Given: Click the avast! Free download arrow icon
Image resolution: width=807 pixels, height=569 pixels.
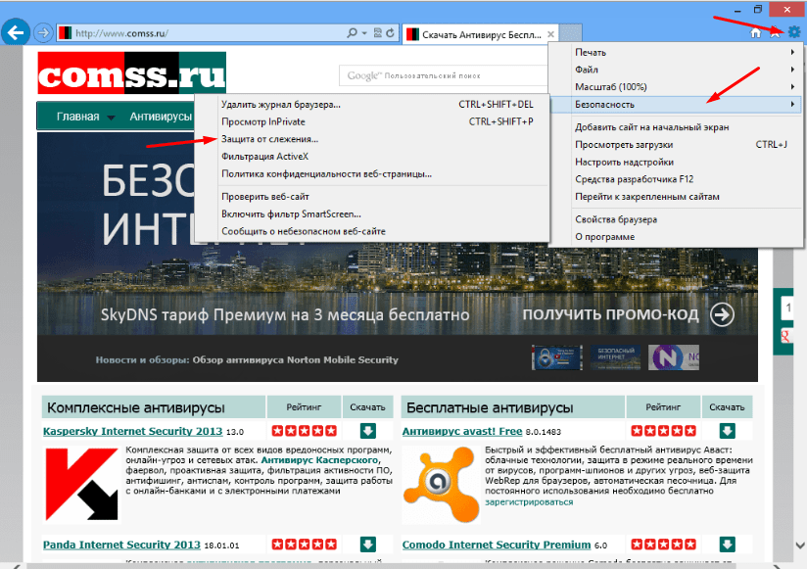Looking at the screenshot, I should [727, 431].
